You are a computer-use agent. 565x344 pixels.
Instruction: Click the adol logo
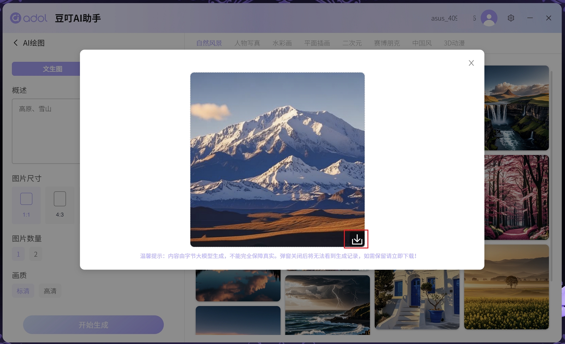coord(29,18)
